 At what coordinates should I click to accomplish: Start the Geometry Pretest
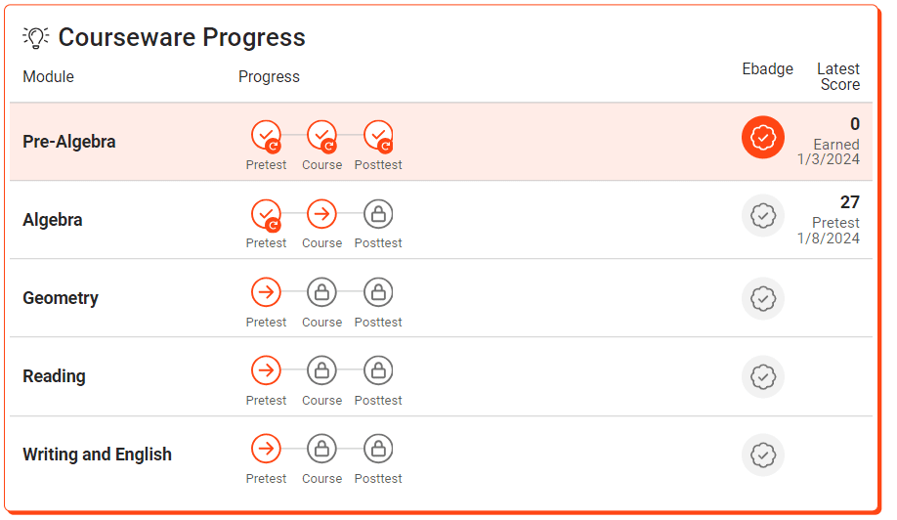click(x=266, y=292)
